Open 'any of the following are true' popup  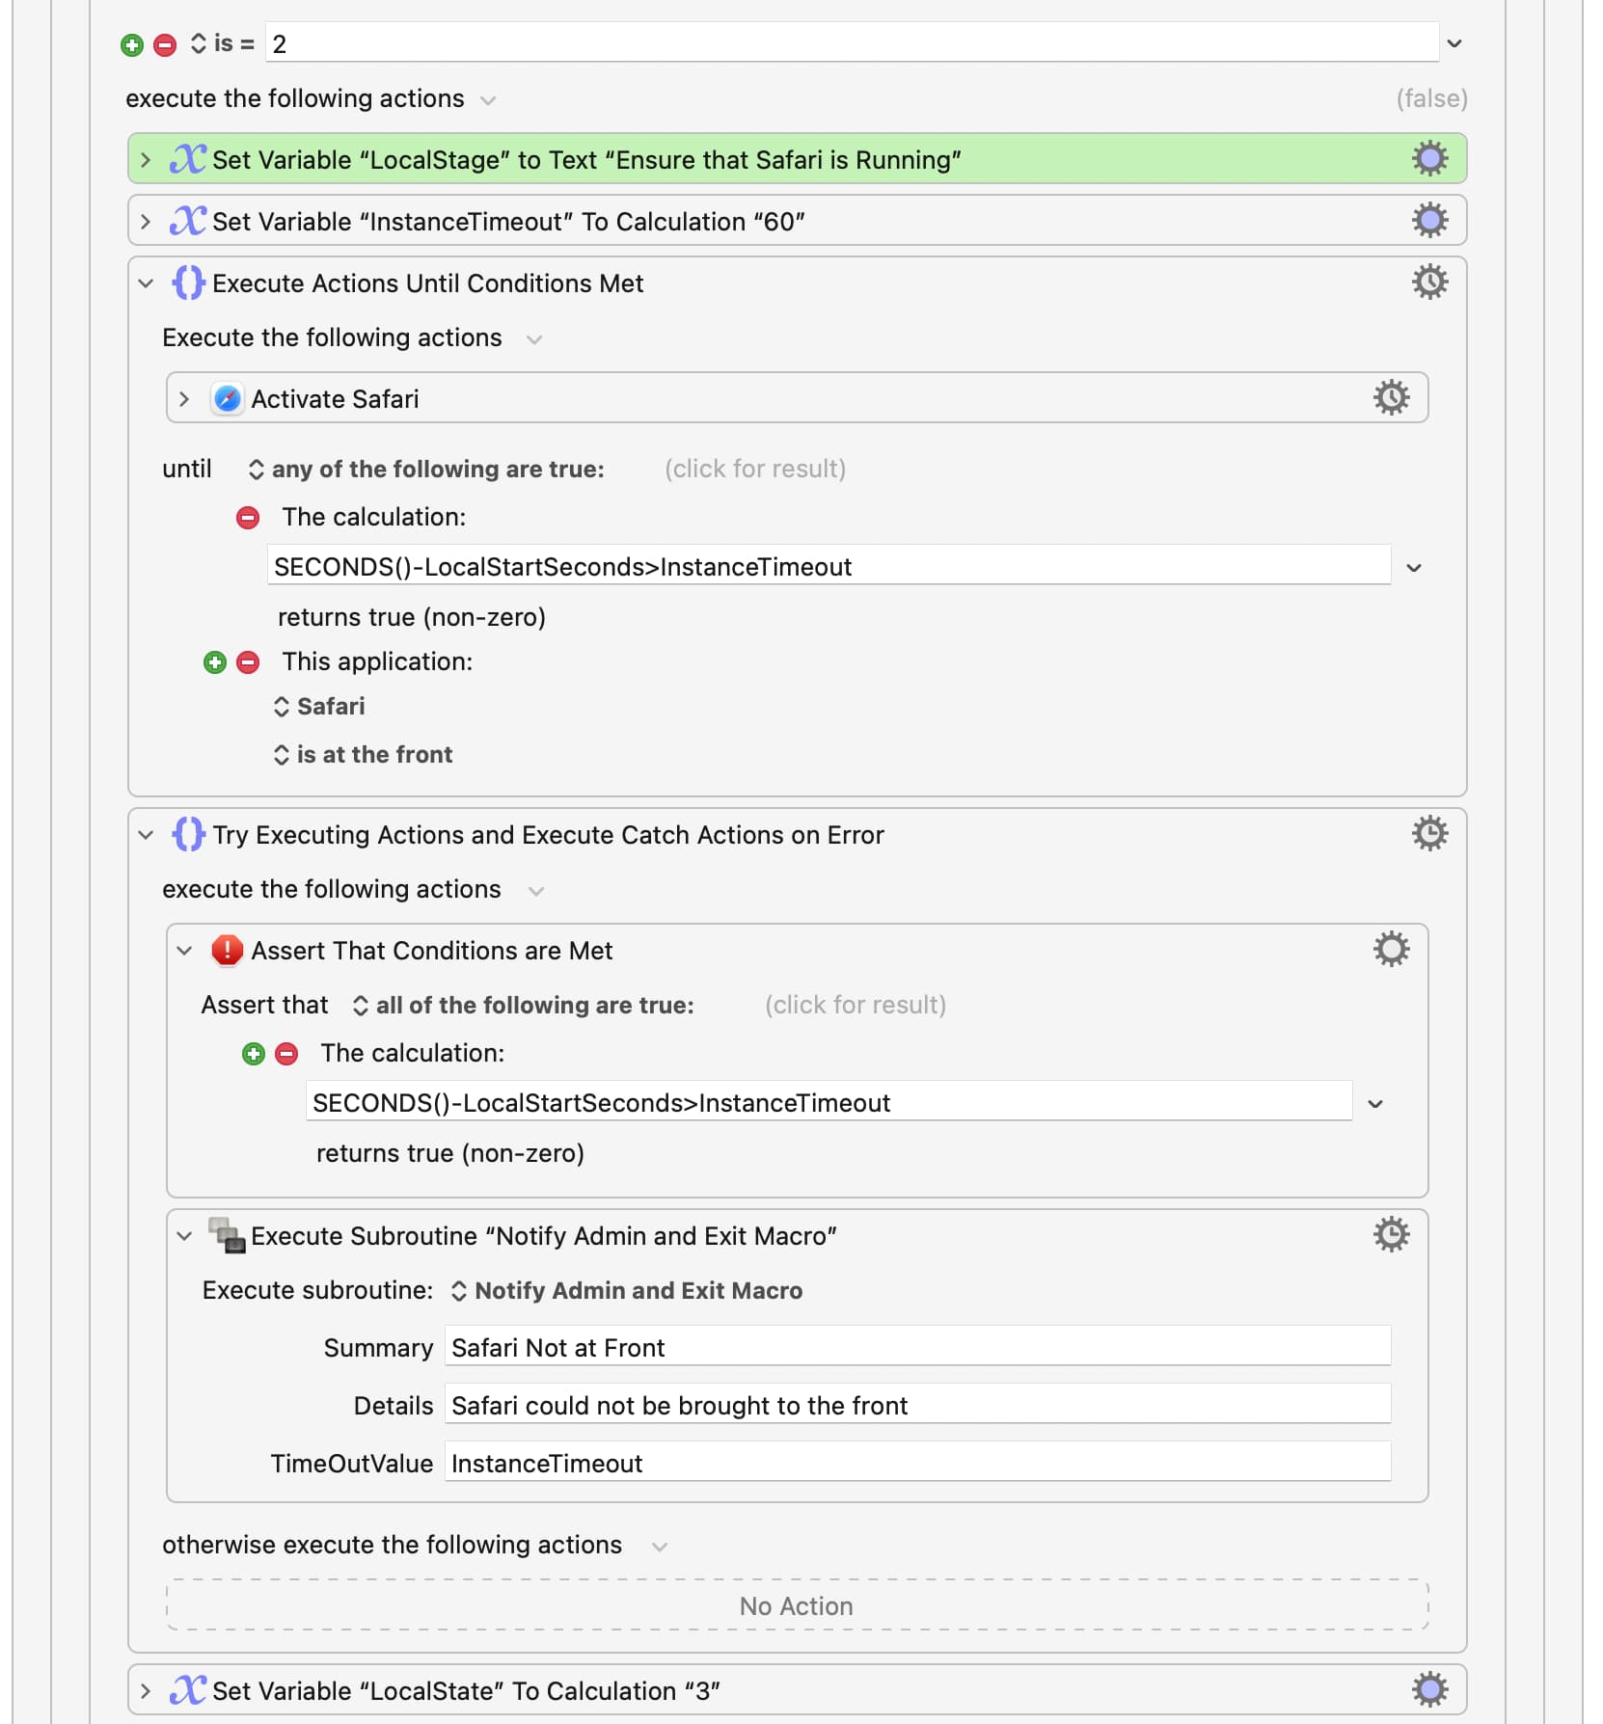point(426,470)
